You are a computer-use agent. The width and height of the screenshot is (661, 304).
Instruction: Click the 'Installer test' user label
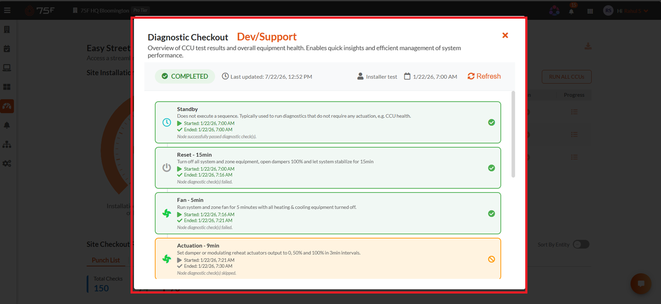382,77
